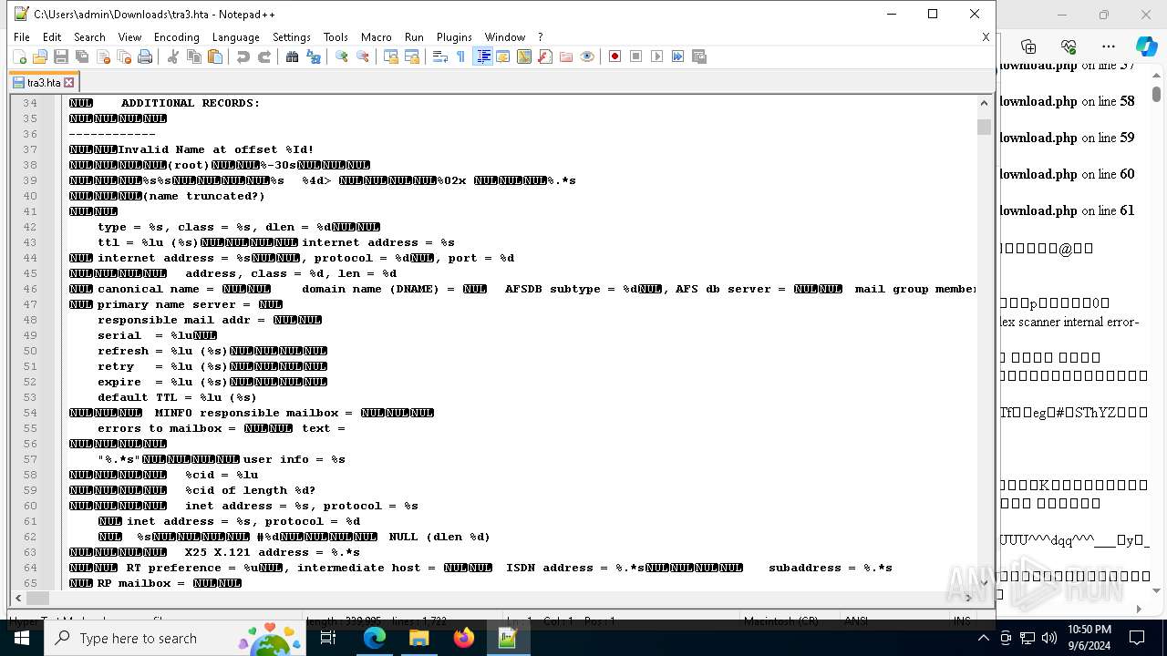Click the New file toolbar icon
1167x656 pixels.
pos(19,56)
